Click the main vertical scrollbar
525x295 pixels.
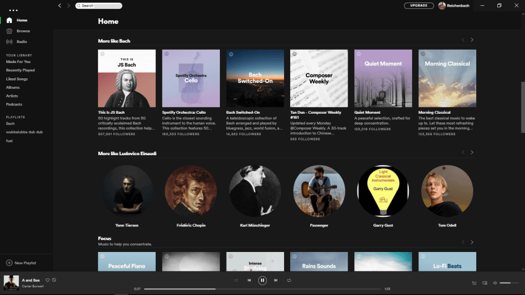pos(523,107)
